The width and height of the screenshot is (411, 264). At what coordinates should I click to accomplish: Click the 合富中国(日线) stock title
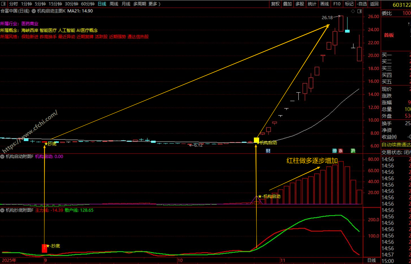pos(15,11)
